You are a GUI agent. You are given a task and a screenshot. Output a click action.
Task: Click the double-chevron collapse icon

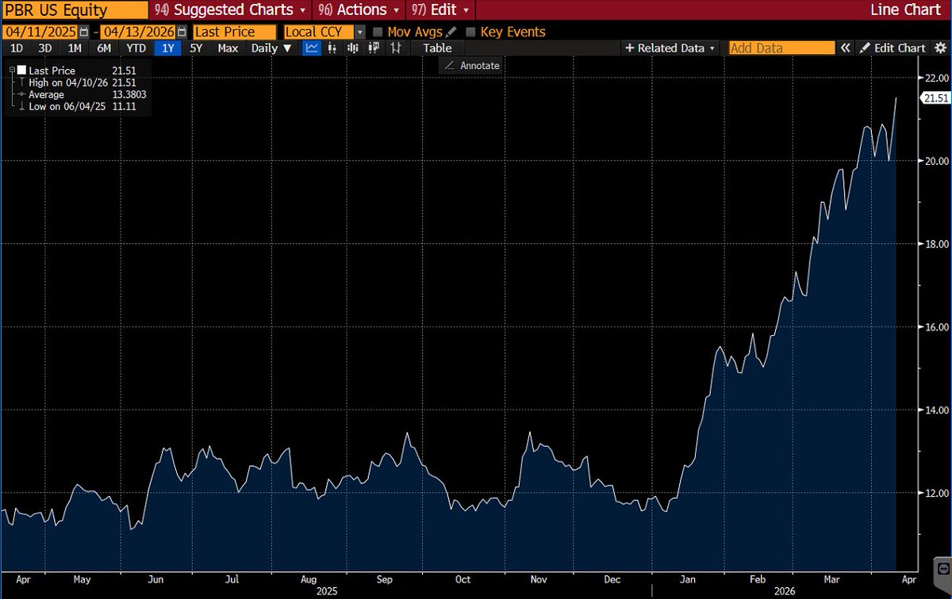(845, 48)
